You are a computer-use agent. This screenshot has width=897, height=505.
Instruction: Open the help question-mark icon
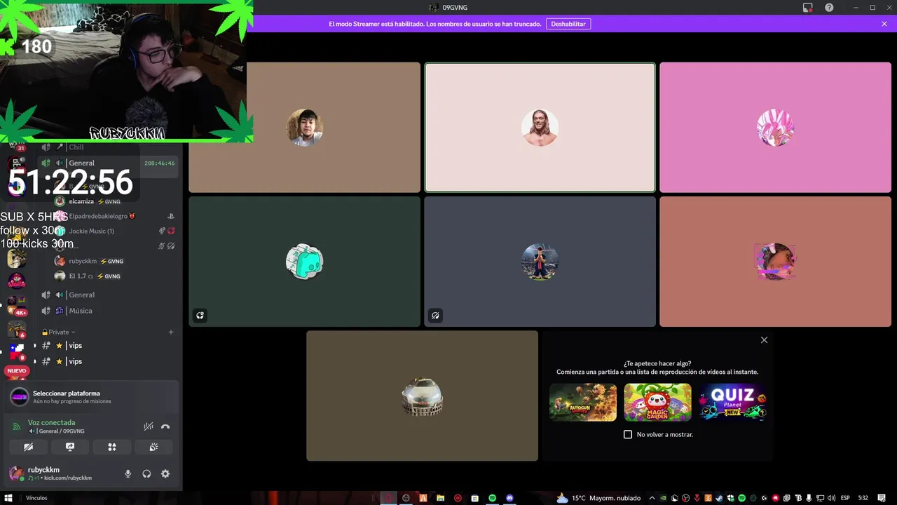pos(829,8)
